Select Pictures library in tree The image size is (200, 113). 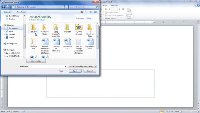[x=10, y=34]
